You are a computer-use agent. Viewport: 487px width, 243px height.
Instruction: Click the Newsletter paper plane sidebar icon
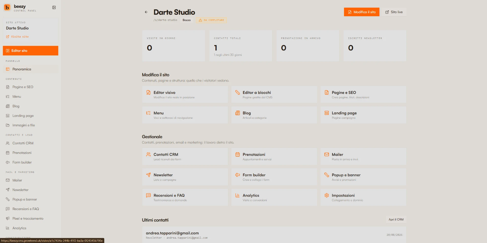coord(8,190)
